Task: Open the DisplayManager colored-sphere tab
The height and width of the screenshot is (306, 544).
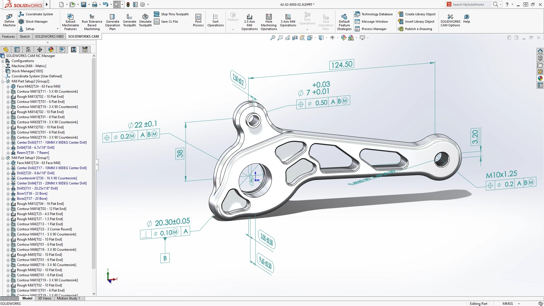Action: [51, 49]
